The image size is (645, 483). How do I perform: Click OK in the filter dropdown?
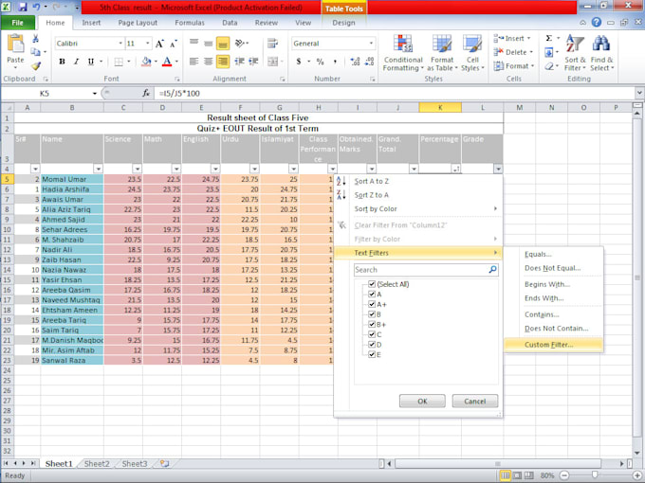coord(422,401)
